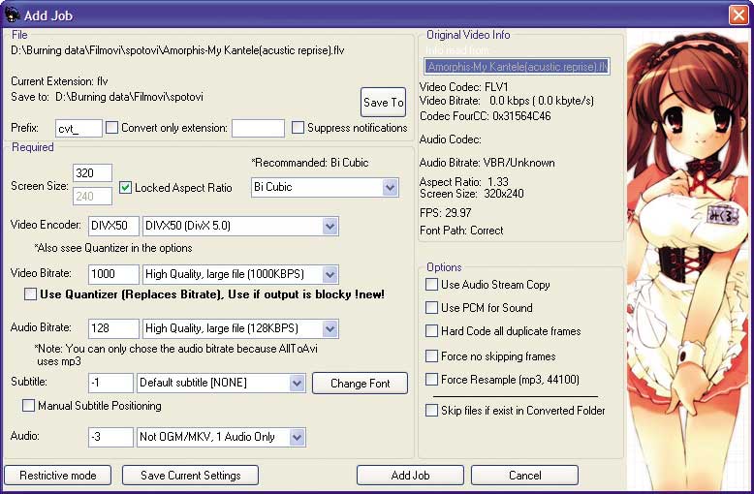The image size is (754, 494).
Task: Click Save Current Settings
Action: click(x=190, y=476)
